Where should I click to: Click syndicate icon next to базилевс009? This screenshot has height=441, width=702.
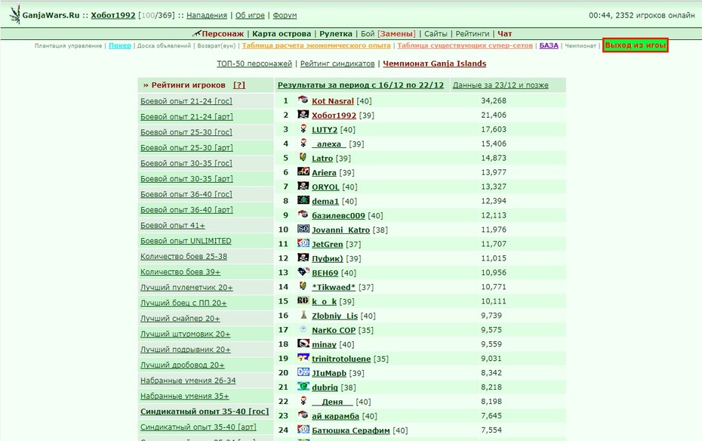pyautogui.click(x=303, y=214)
